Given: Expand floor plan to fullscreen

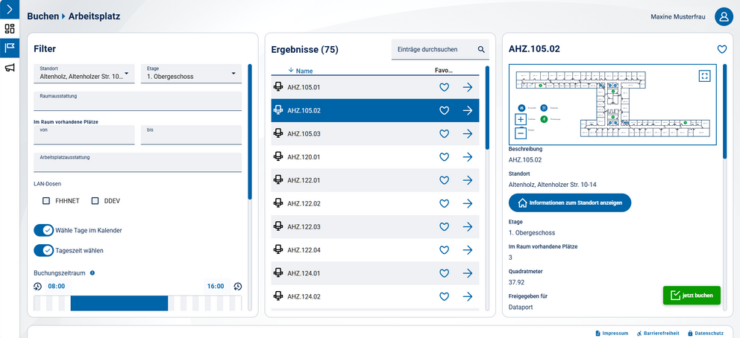Looking at the screenshot, I should [704, 76].
